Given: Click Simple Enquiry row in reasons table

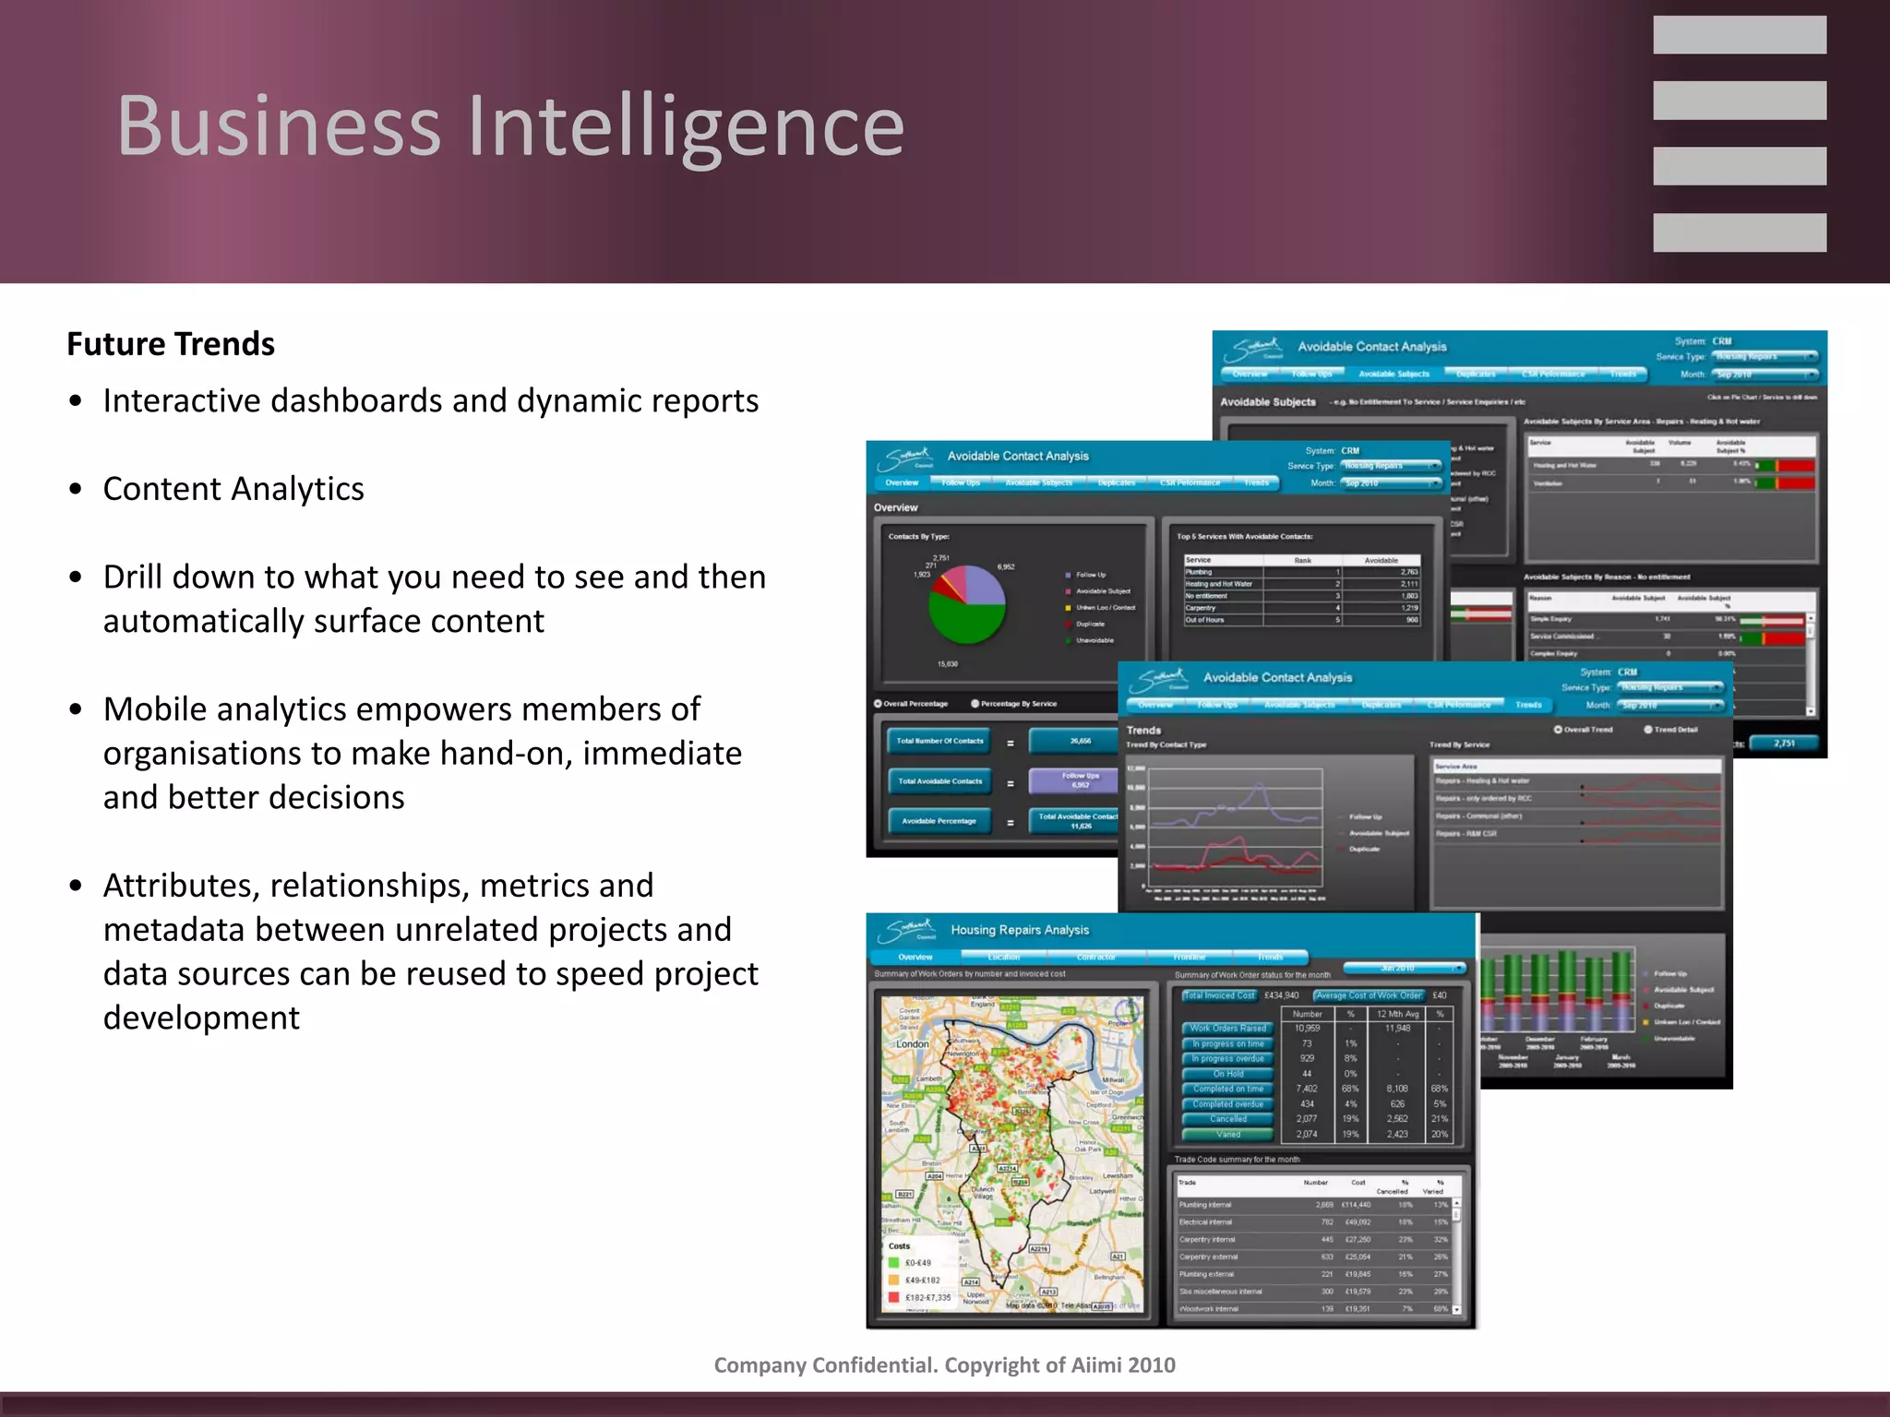Looking at the screenshot, I should 1667,619.
